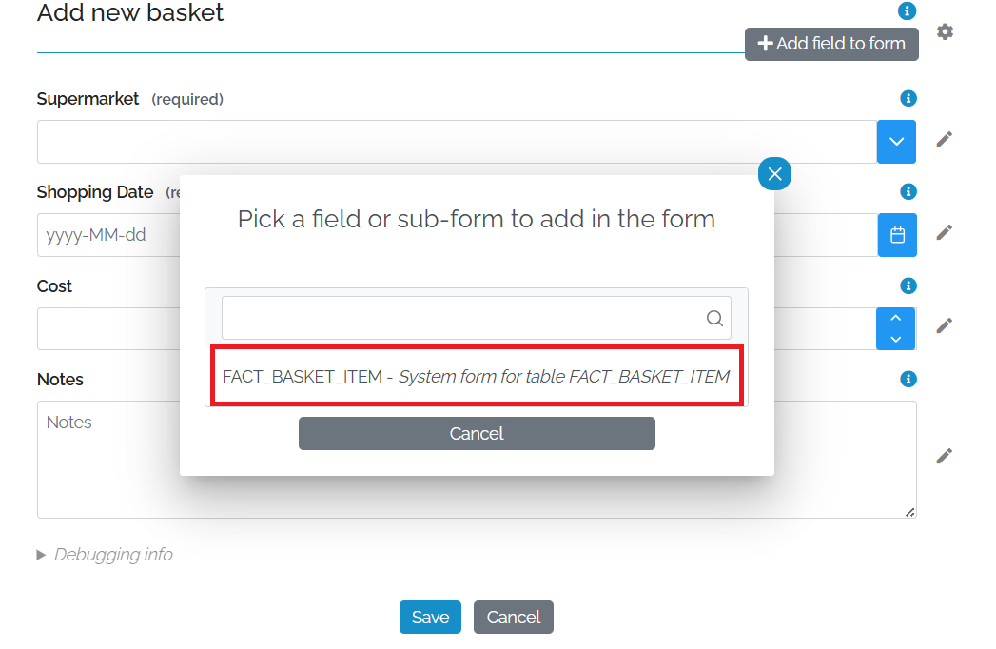Close the dialog with the blue X
The height and width of the screenshot is (649, 996).
pyautogui.click(x=774, y=173)
